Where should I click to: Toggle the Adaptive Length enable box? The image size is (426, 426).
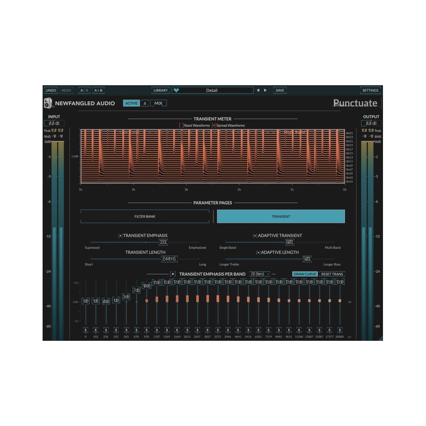[x=258, y=253]
